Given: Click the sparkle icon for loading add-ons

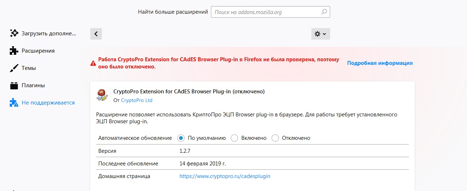Looking at the screenshot, I should (14, 34).
